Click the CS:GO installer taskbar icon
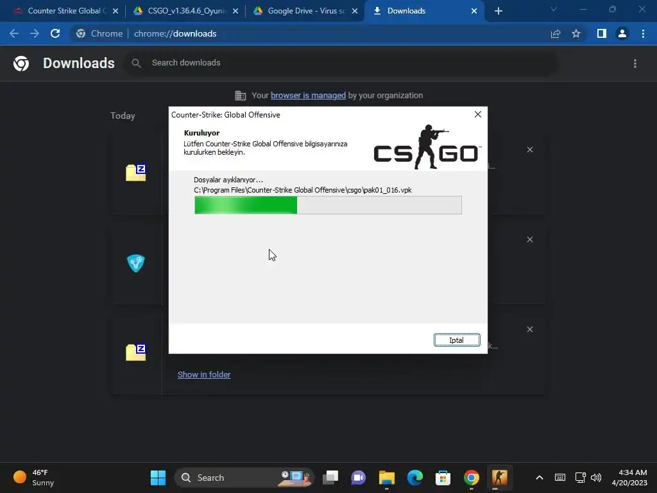Image resolution: width=657 pixels, height=493 pixels. click(499, 478)
